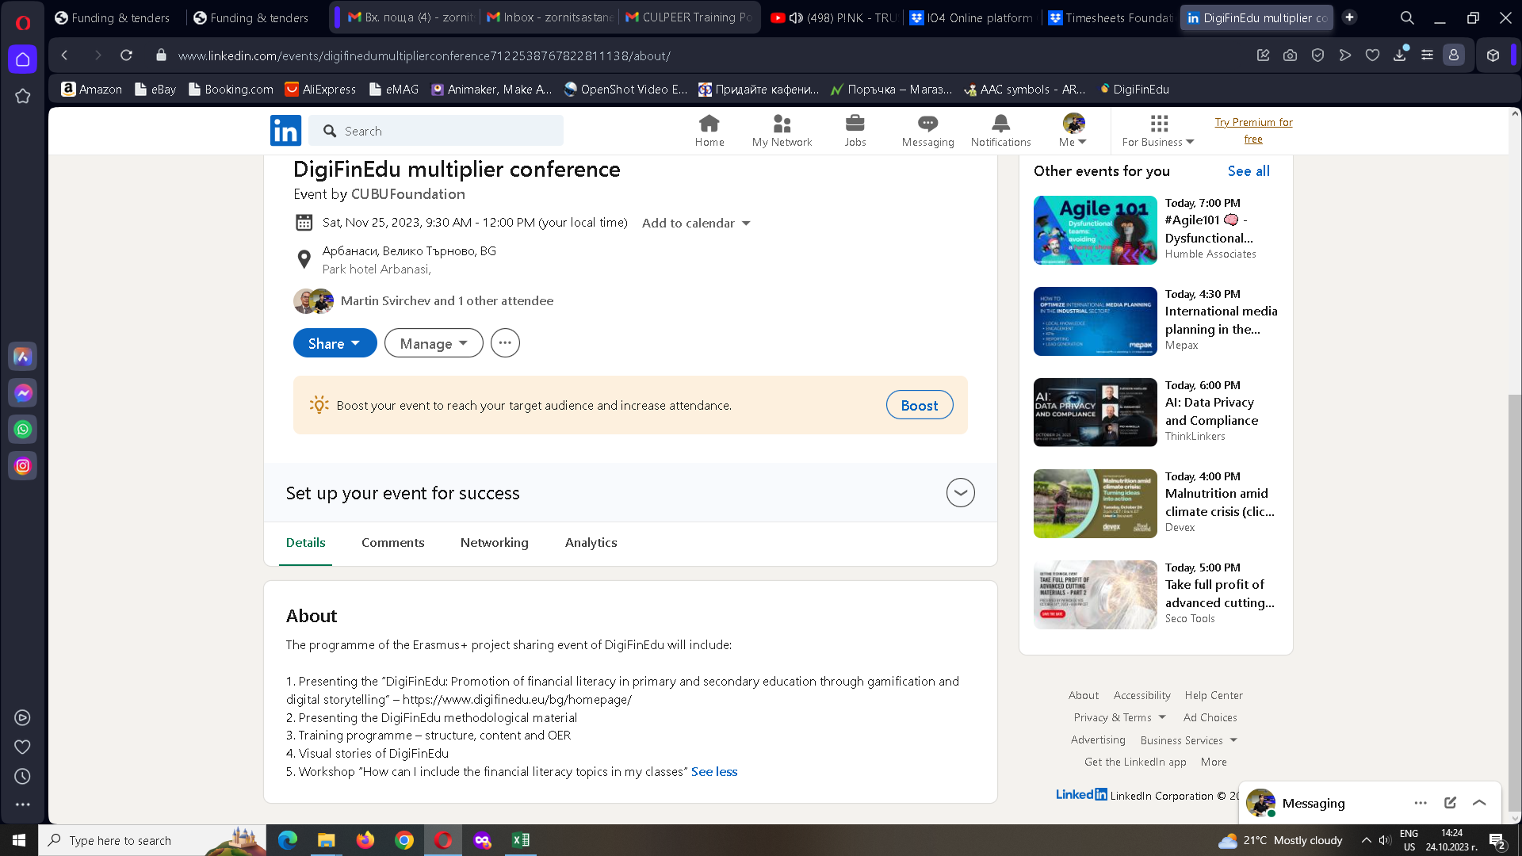1522x856 pixels.
Task: Open CUBUFoundation organizer link
Action: tap(408, 194)
